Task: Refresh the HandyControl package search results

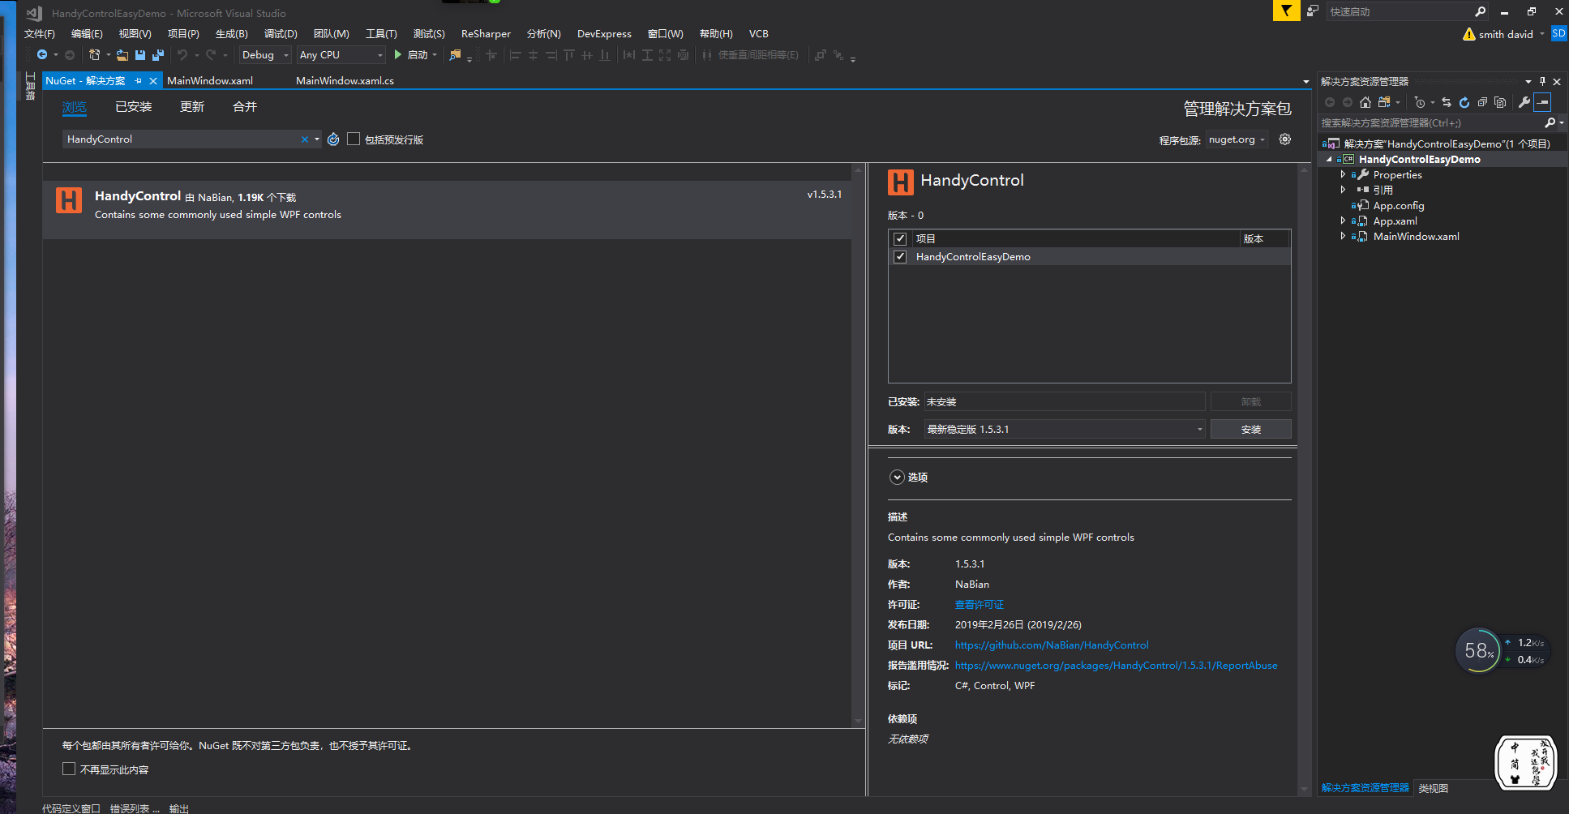Action: pos(333,139)
